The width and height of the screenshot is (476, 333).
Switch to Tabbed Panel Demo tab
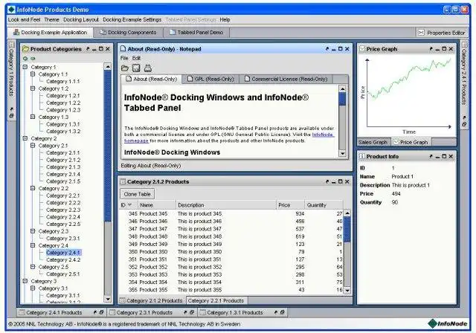click(196, 33)
